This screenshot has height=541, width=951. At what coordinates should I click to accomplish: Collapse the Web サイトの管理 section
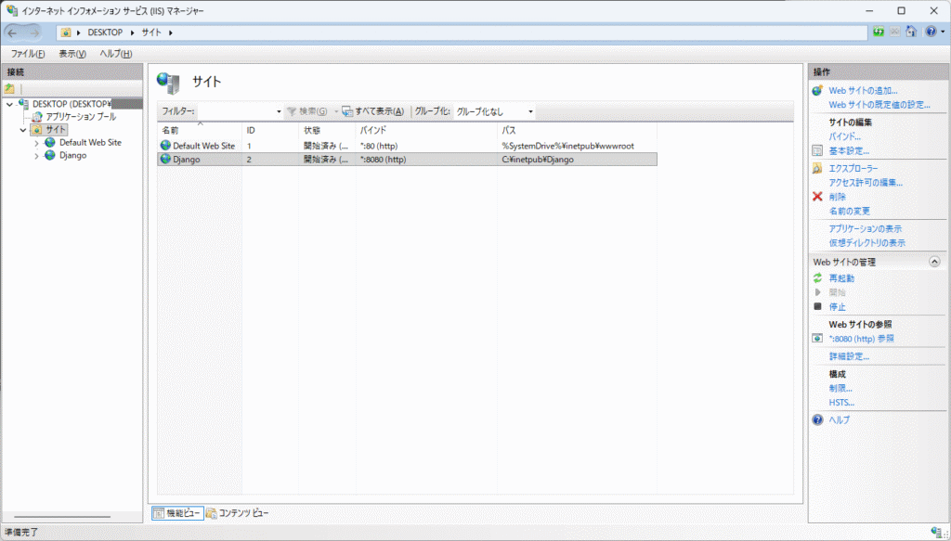point(934,263)
